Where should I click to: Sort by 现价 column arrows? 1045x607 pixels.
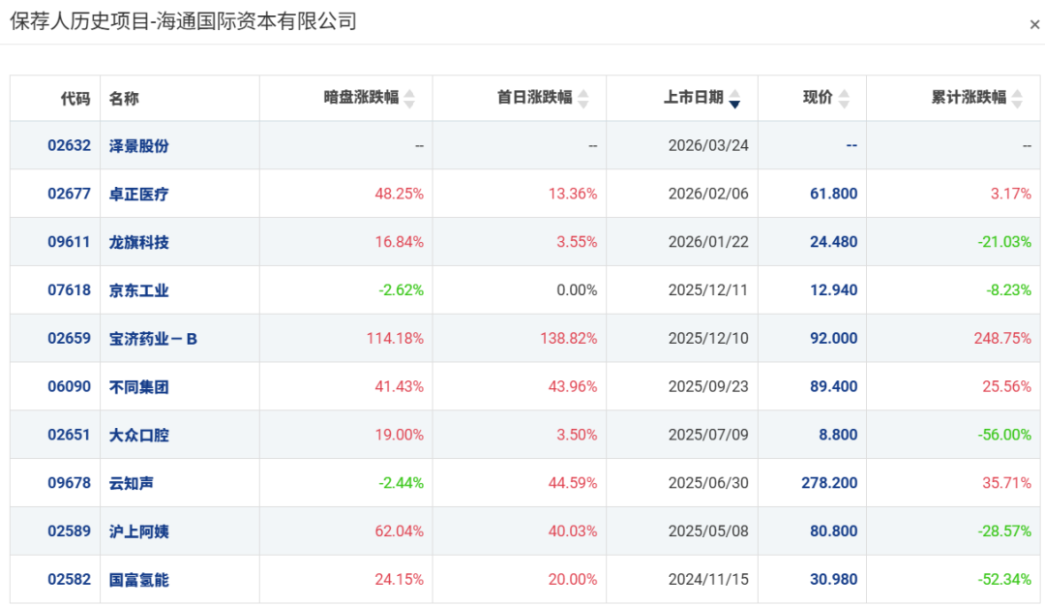click(x=845, y=99)
